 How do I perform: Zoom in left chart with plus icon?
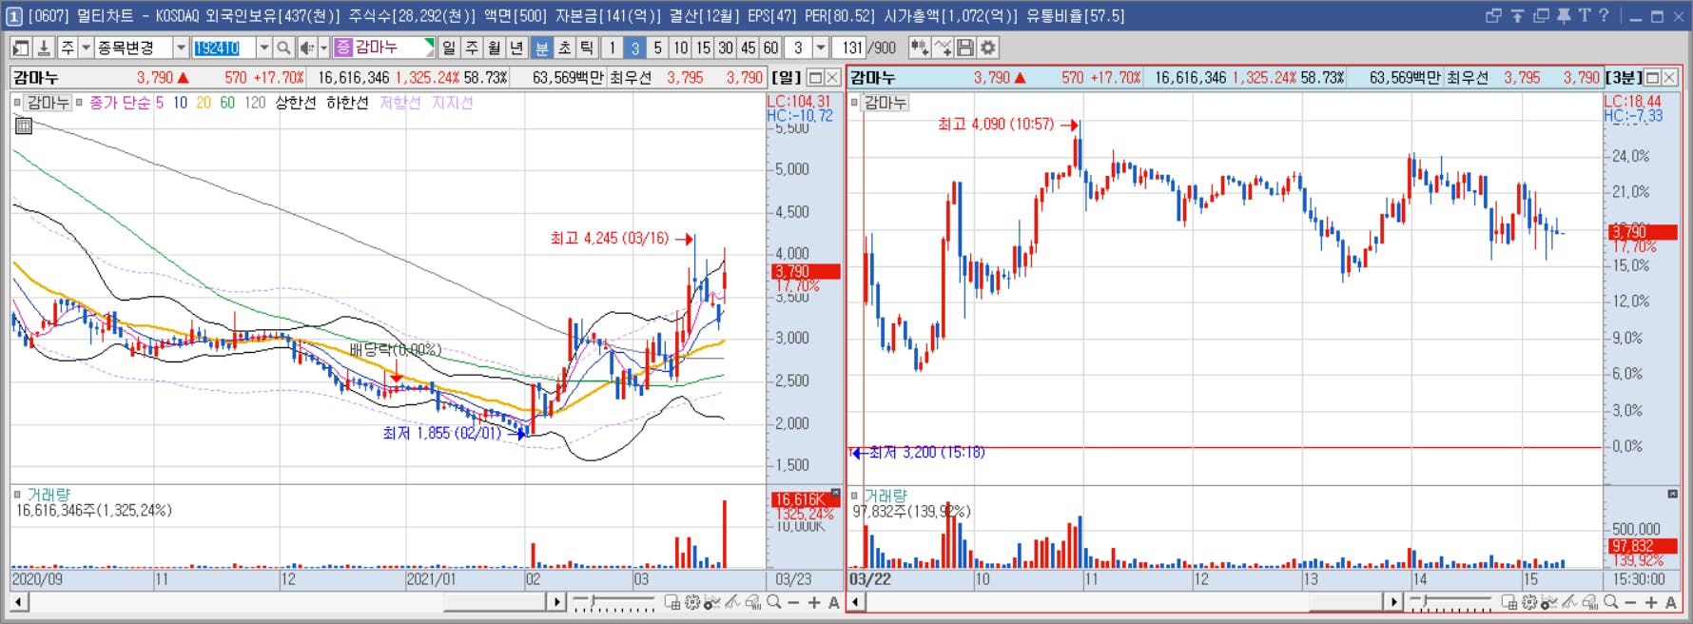coord(814,603)
